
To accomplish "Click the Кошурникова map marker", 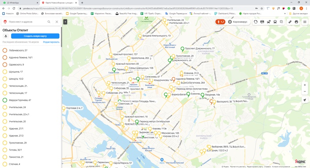I will click(151, 81).
